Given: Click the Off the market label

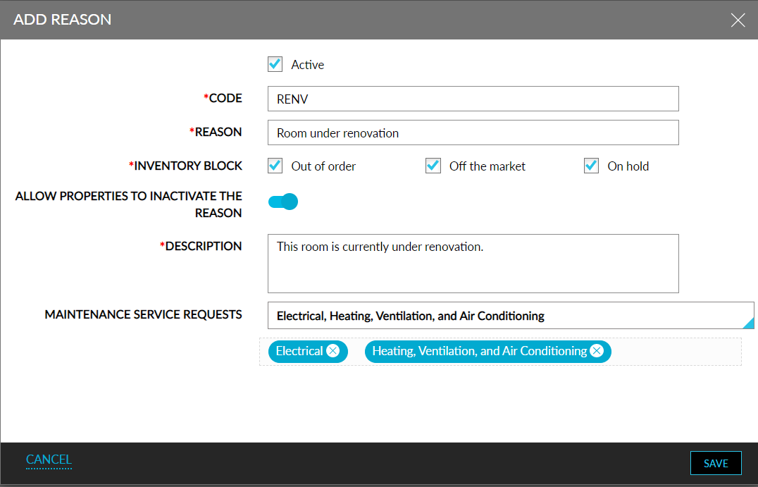Looking at the screenshot, I should click(487, 166).
